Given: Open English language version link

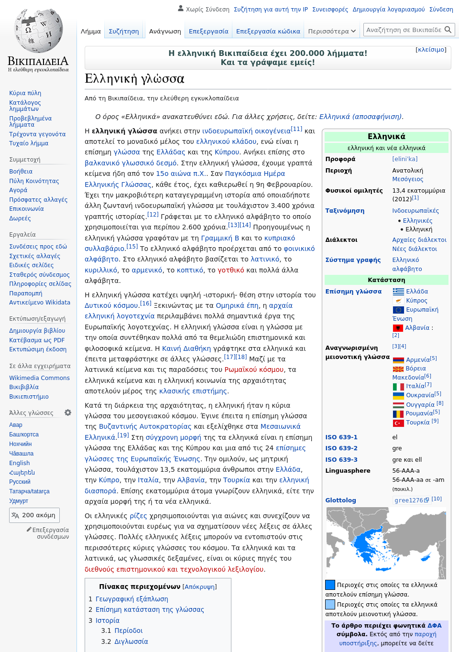Looking at the screenshot, I should coord(20,463).
